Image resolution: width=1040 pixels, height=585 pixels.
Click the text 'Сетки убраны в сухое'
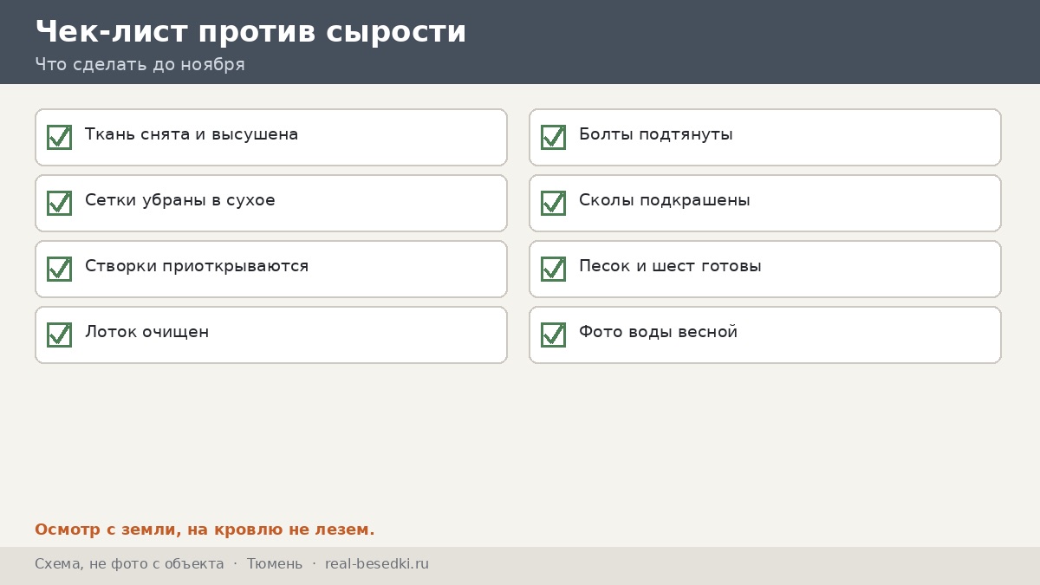pyautogui.click(x=180, y=200)
